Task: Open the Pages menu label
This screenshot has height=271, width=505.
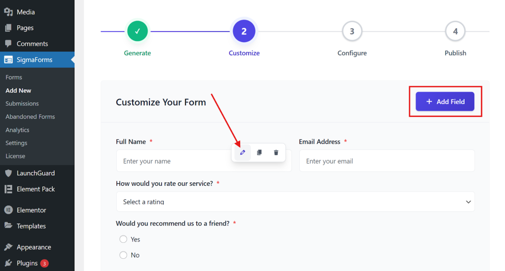Action: coord(25,28)
